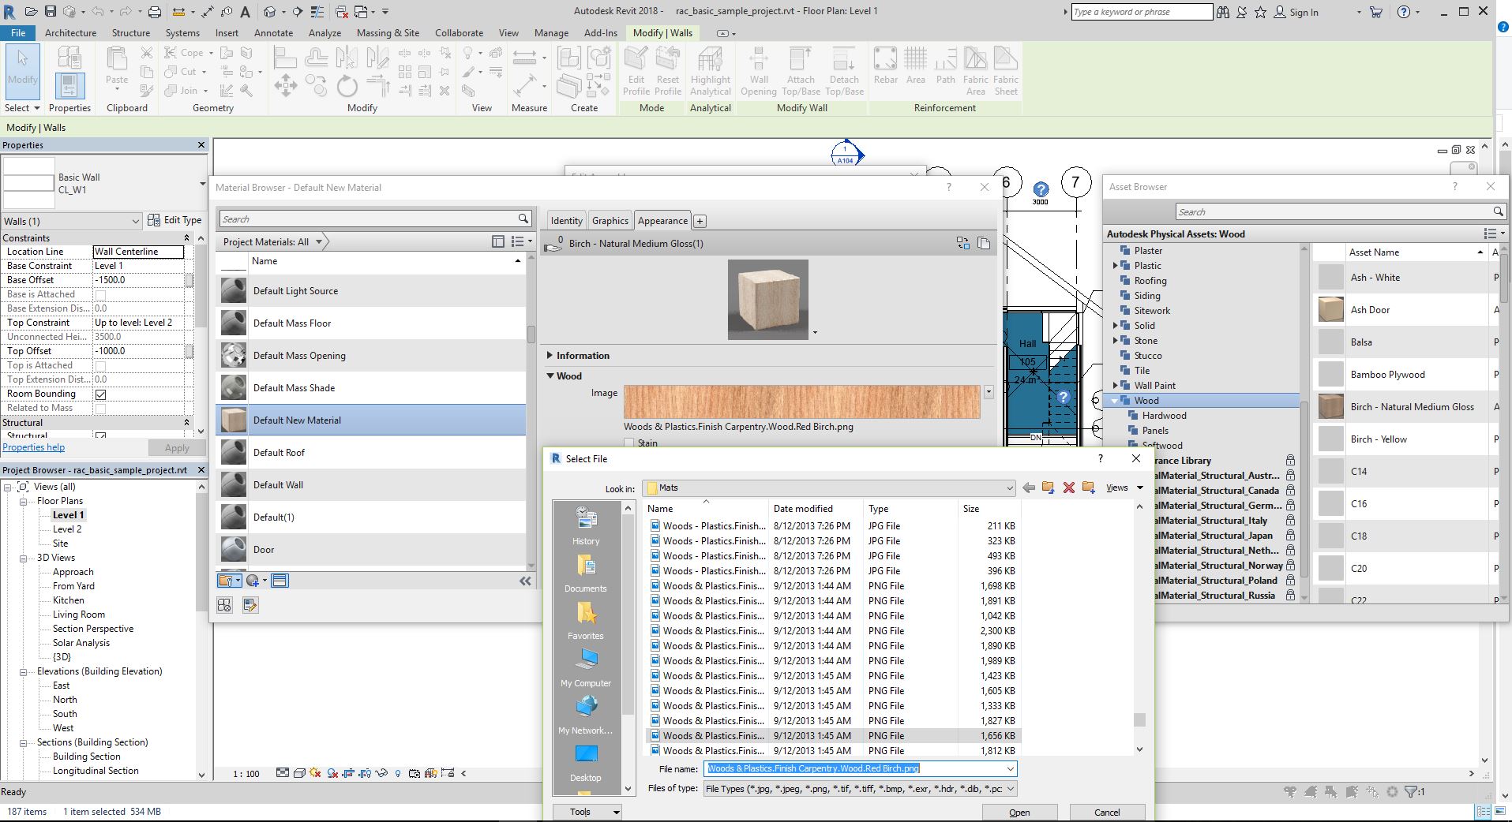This screenshot has height=822, width=1512.
Task: Collapse material editor with double chevron icon
Action: click(525, 581)
